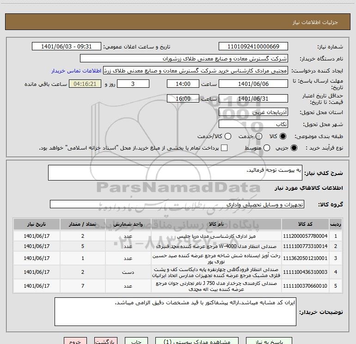356x344 pixels.
Task: Click quantity 5 in row 2
Action: pos(83,246)
